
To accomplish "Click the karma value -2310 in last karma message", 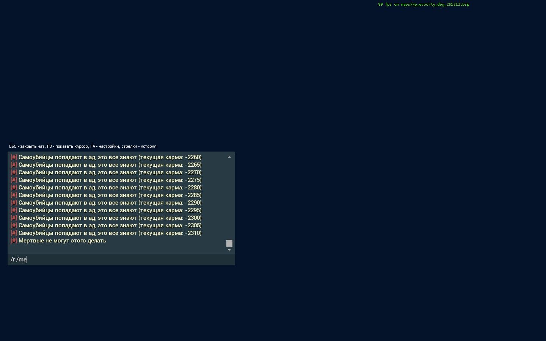I will click(193, 233).
